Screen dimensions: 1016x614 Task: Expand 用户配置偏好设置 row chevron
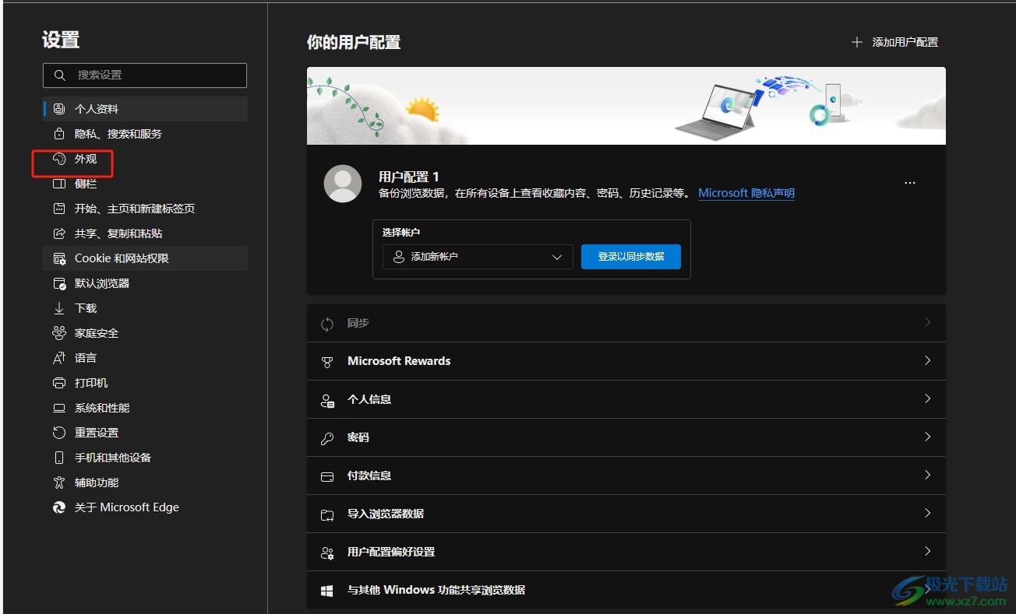(927, 551)
